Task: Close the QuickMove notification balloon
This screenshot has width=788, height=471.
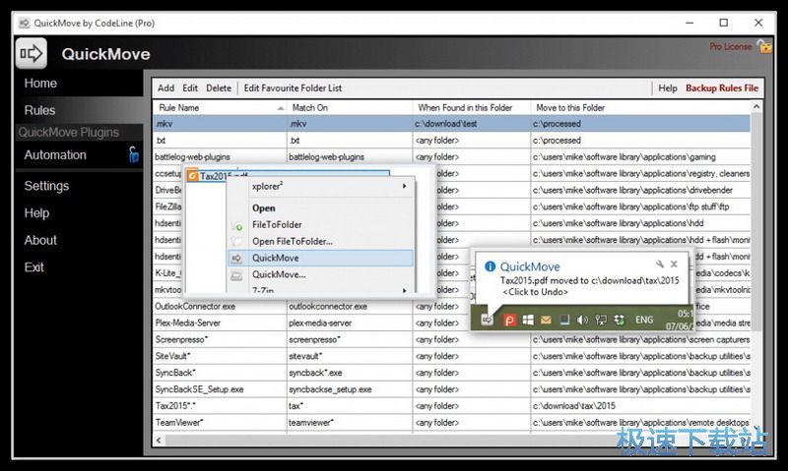Action: 675,265
